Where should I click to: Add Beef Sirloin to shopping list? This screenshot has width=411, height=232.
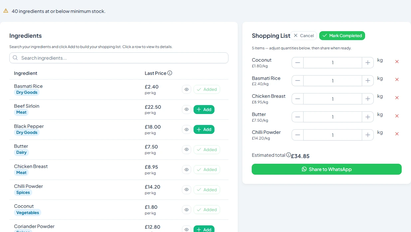point(204,109)
